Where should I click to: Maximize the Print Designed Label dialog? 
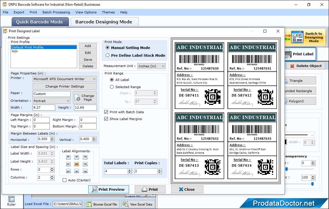[x=265, y=31]
